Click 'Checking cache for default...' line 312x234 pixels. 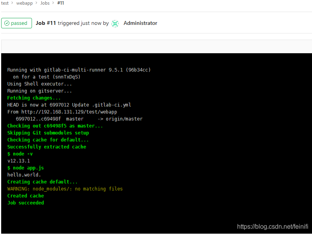coord(48,140)
